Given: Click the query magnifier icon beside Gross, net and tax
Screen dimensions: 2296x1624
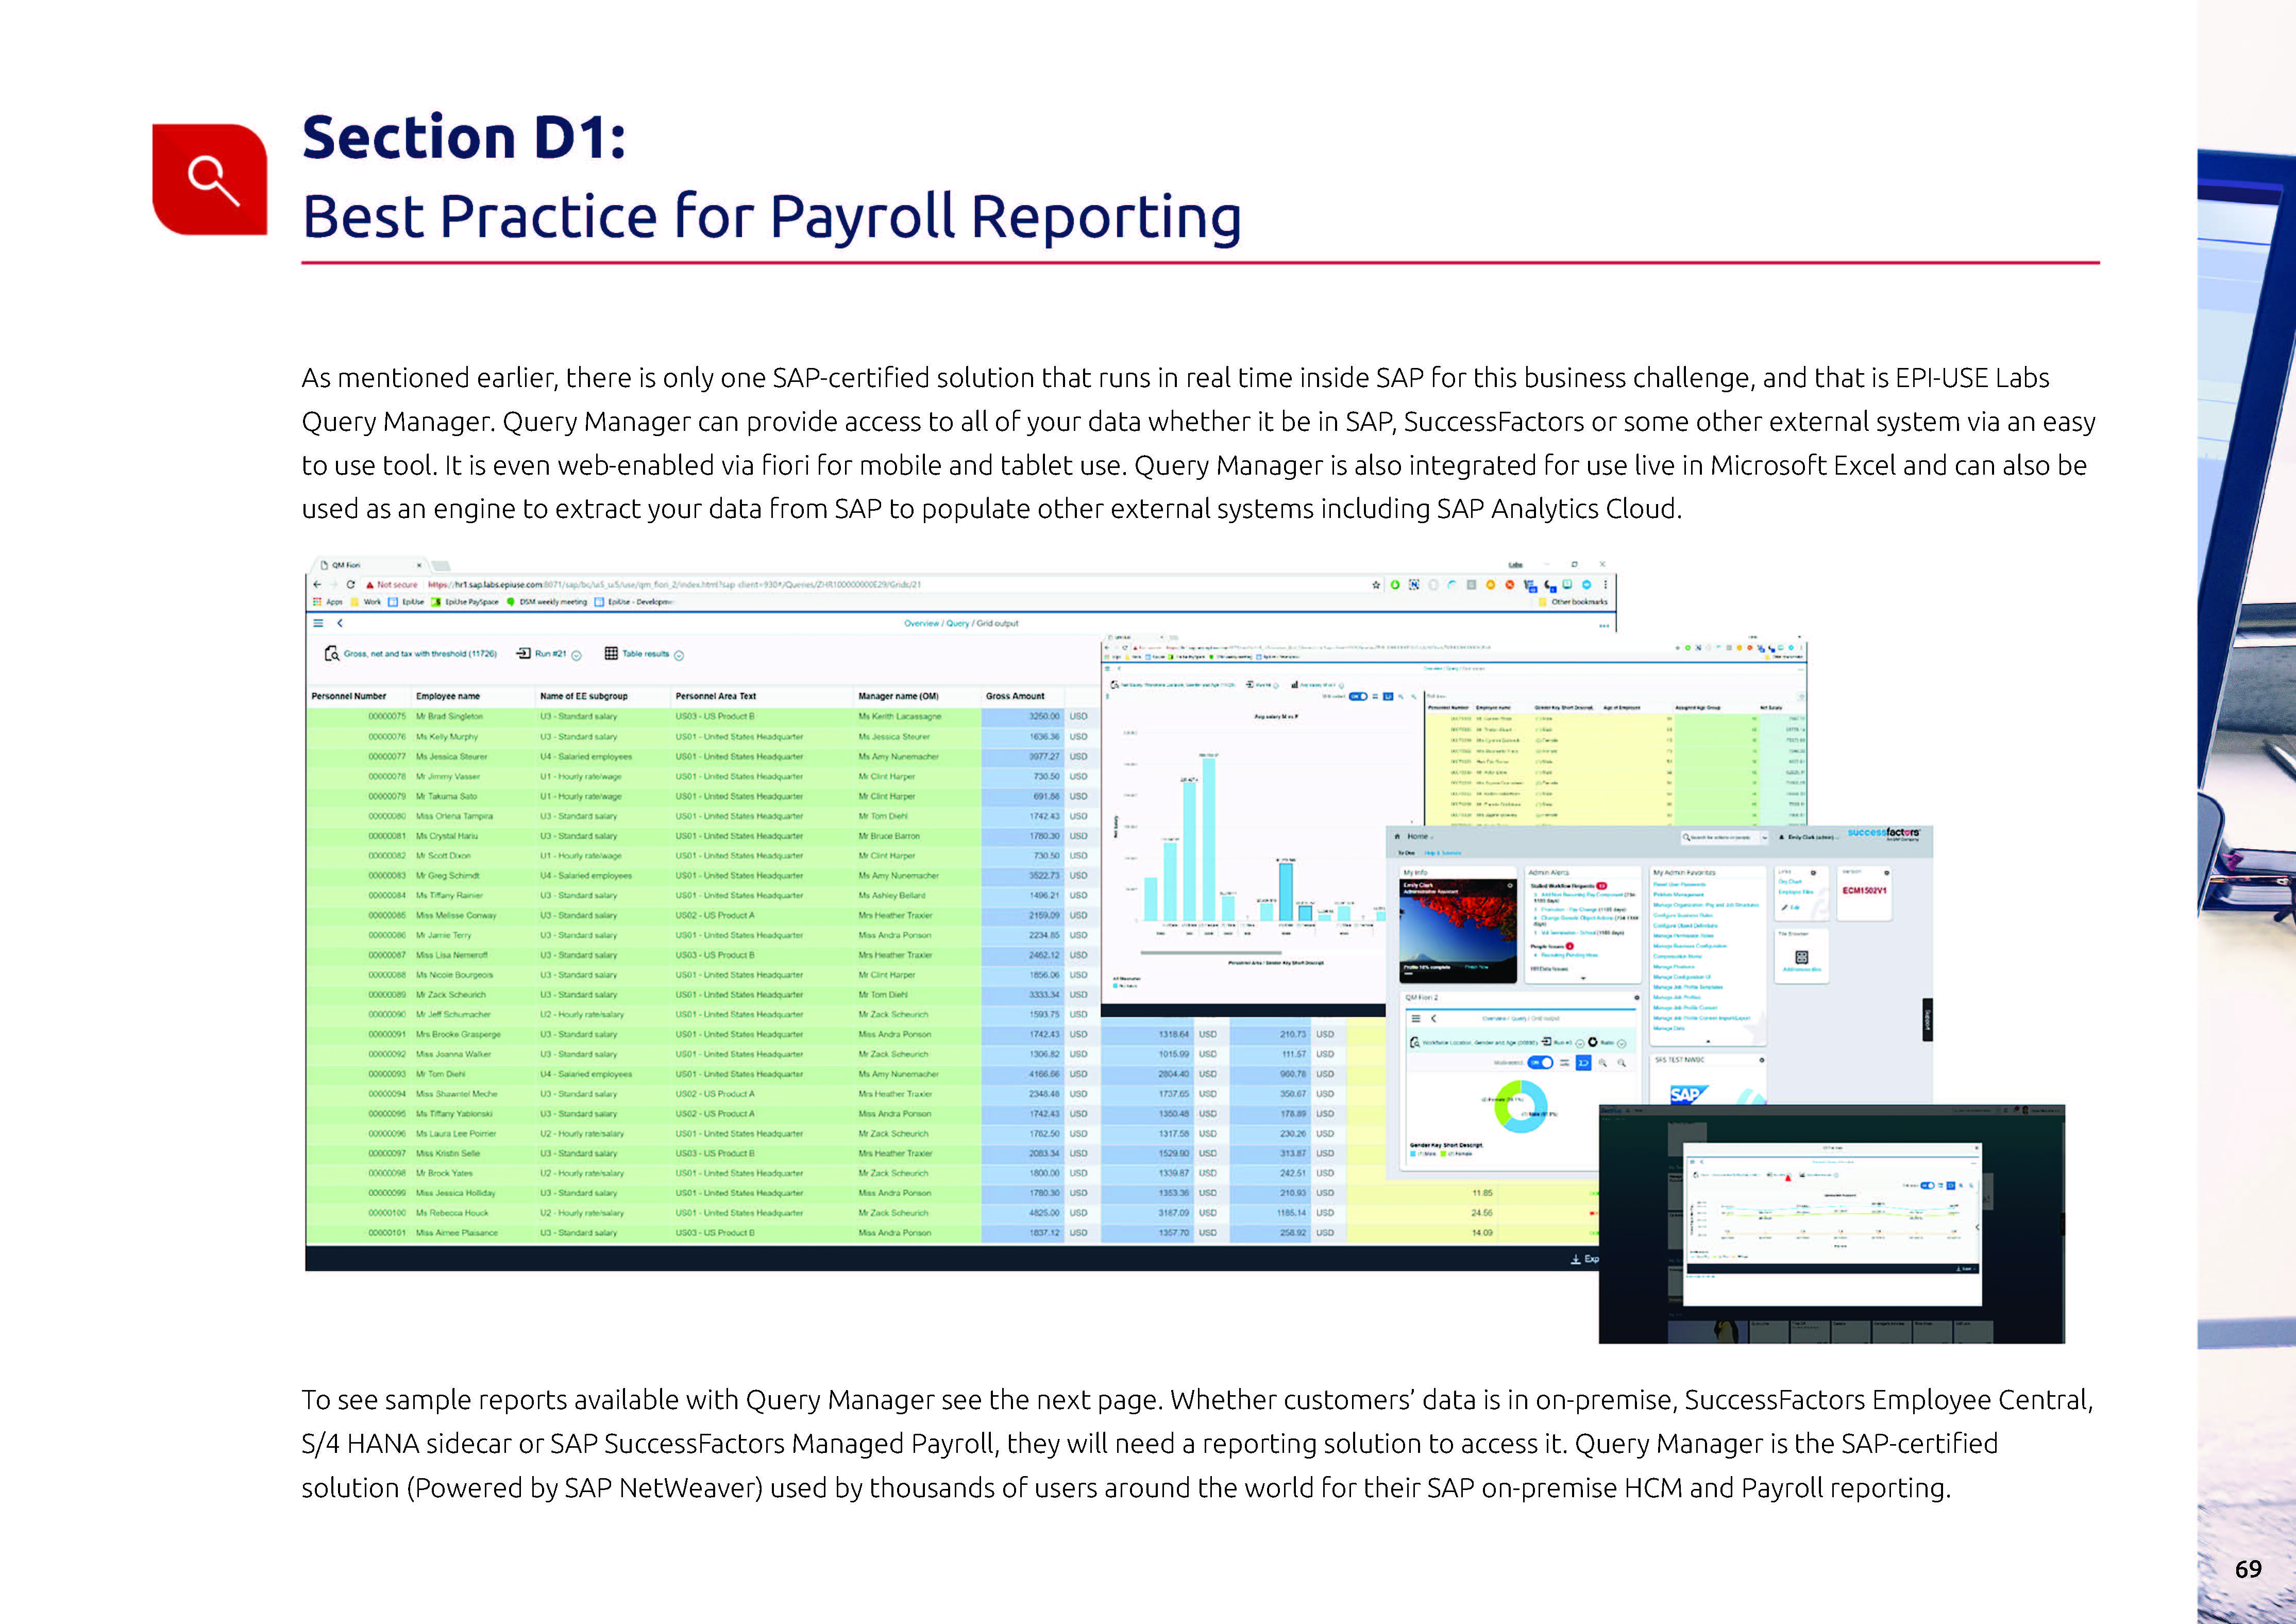Looking at the screenshot, I should pyautogui.click(x=331, y=654).
